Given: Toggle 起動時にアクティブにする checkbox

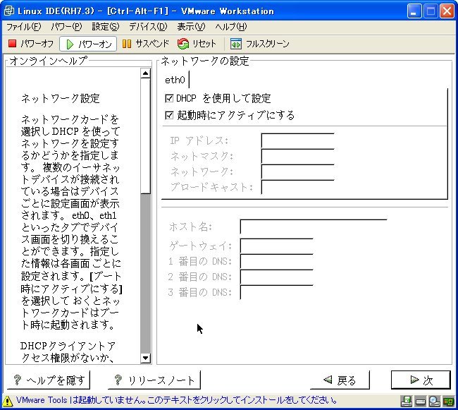Looking at the screenshot, I should [x=169, y=115].
